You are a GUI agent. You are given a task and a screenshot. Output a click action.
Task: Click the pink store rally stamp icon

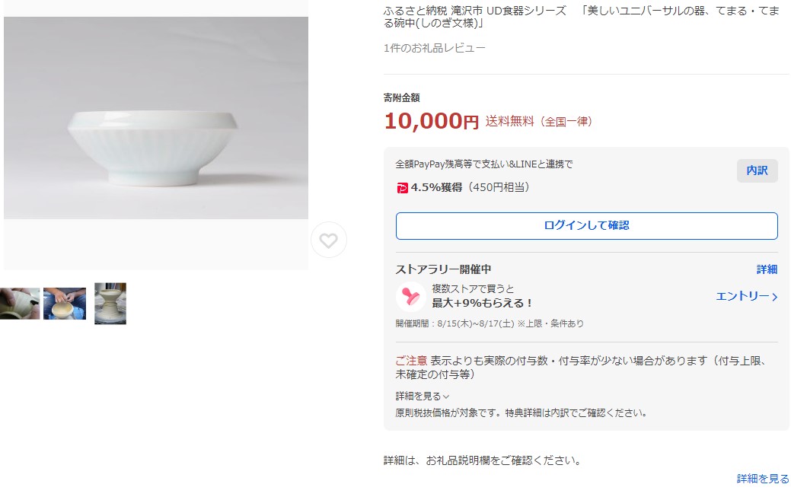(411, 296)
